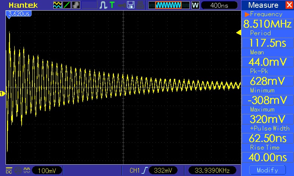Screen dimensions: 294x176
Task: Click the yellow trigger level arrow
Action: [x=239, y=33]
